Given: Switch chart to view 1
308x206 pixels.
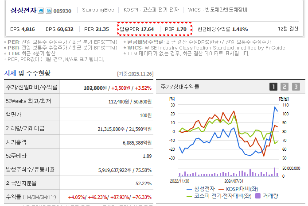Looking at the screenshot, I should pyautogui.click(x=273, y=87).
